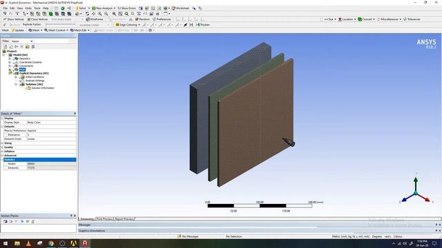The width and height of the screenshot is (442, 248).
Task: Open the Units menu
Action: tap(28, 8)
